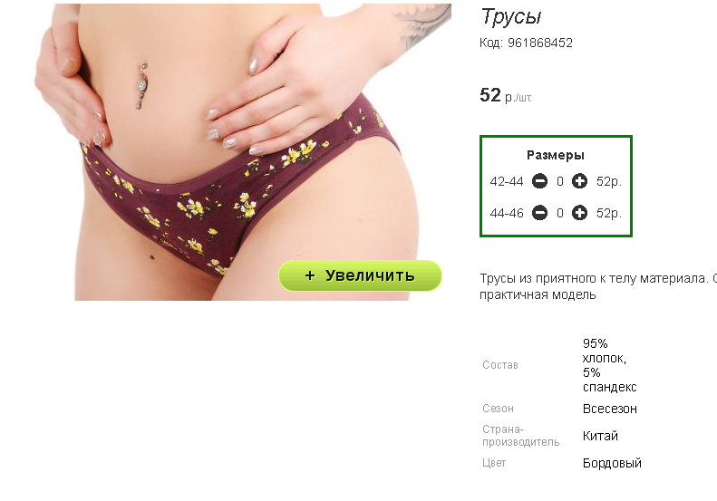This screenshot has height=501, width=717.
Task: Click the green Увеличить button
Action: click(360, 275)
